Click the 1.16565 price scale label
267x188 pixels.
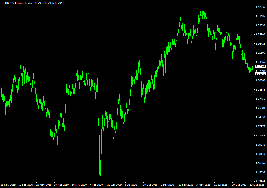point(261,163)
